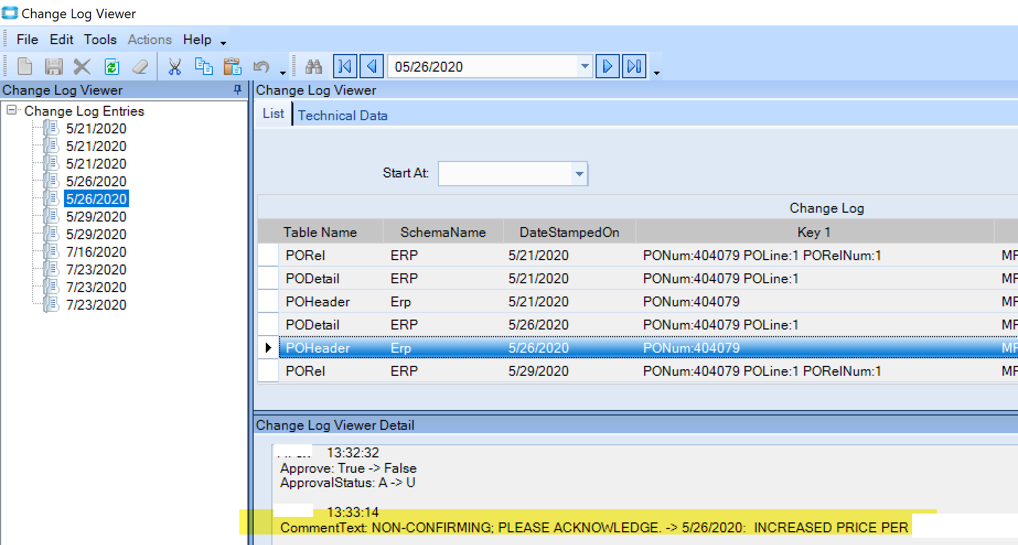Sort by Table Name column header
1018x545 pixels.
[320, 232]
